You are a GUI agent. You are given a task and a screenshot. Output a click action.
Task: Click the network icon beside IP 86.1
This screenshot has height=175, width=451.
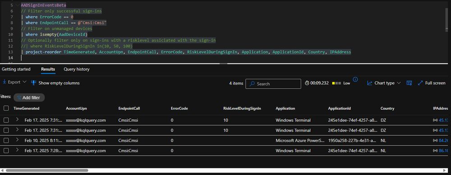point(435,151)
